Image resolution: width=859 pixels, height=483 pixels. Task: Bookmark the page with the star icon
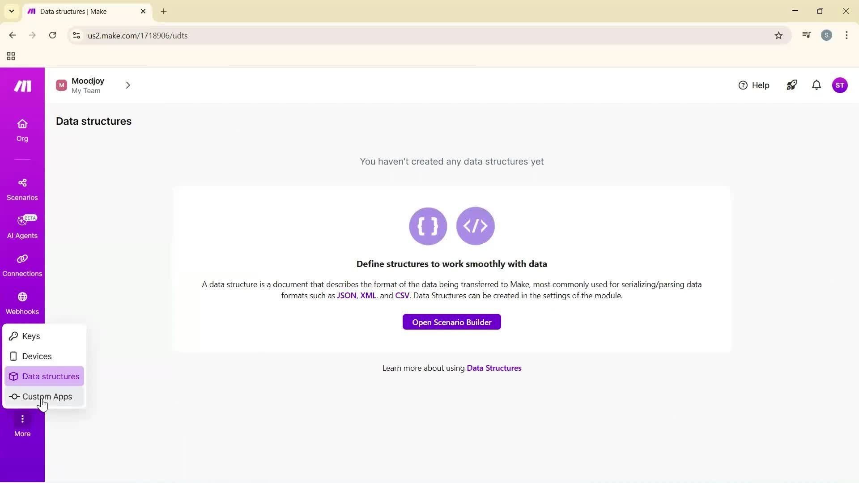point(778,35)
